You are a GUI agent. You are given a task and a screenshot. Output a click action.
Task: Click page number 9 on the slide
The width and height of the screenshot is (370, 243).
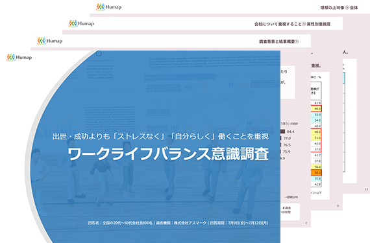338,206
